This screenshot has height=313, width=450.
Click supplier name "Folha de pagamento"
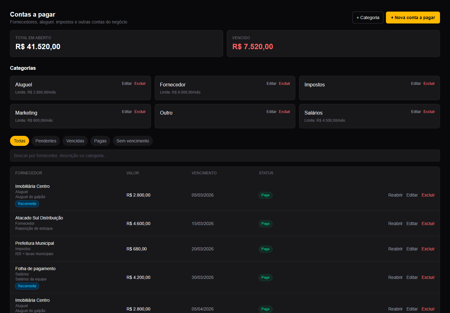(35, 269)
